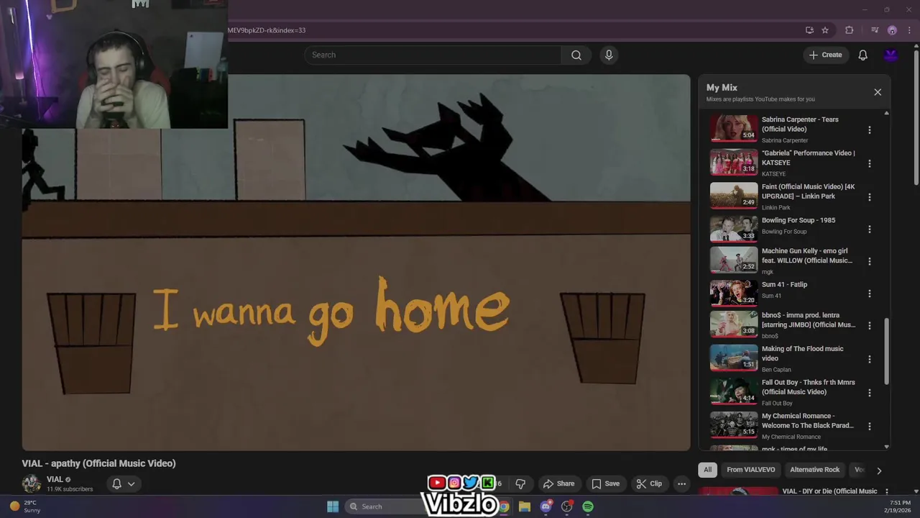The image size is (920, 518).
Task: Clip this video
Action: 649,483
